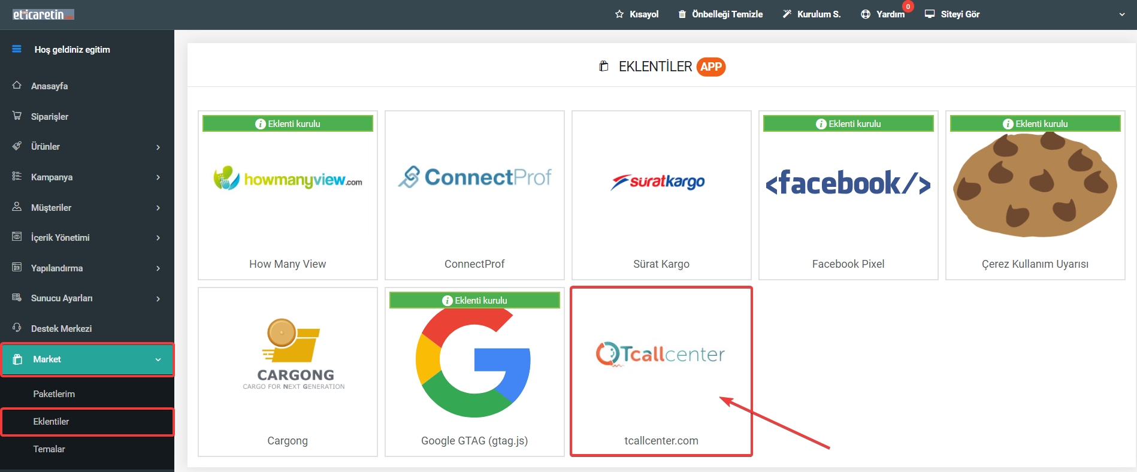Viewport: 1137px width, 472px height.
Task: Click the 'Sürat Kargo' card label
Action: [x=661, y=264]
